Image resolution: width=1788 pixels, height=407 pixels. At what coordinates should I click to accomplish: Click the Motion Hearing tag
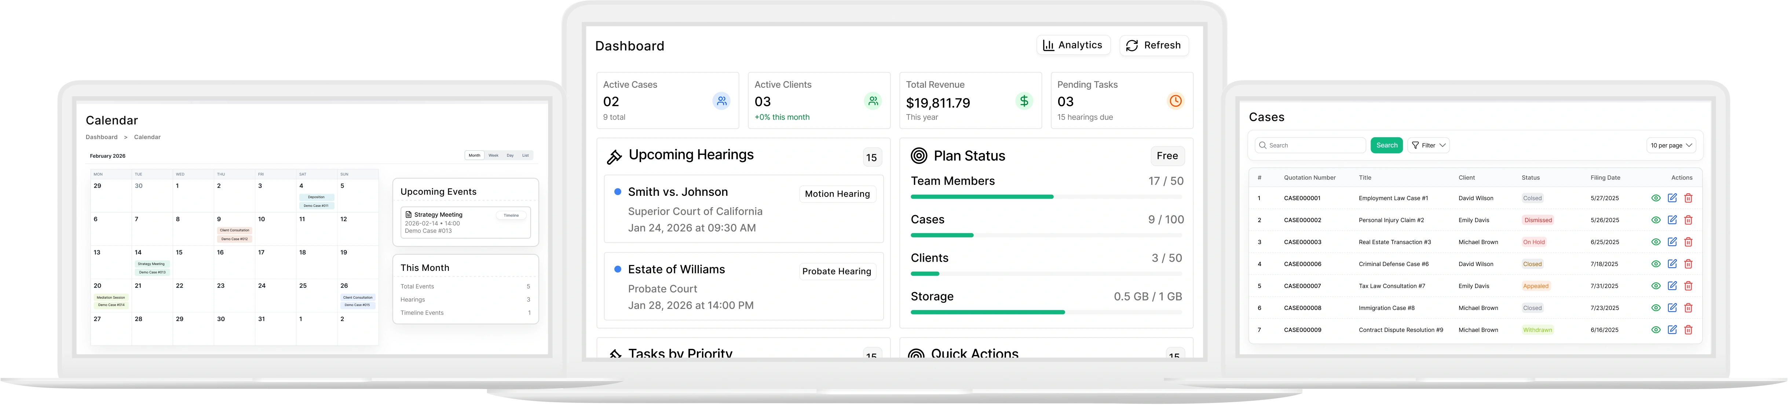837,194
